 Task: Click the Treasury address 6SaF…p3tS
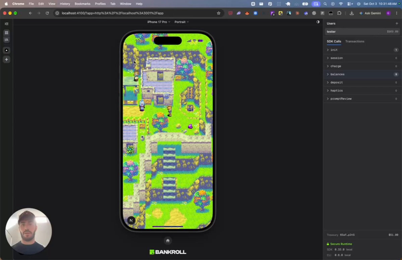pos(347,235)
